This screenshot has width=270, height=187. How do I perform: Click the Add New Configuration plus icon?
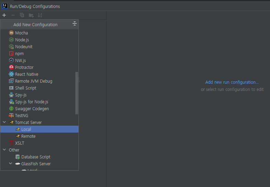coord(4,15)
